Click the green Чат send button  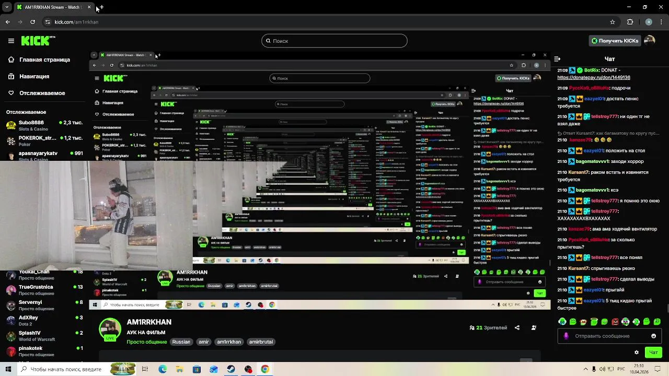(653, 352)
